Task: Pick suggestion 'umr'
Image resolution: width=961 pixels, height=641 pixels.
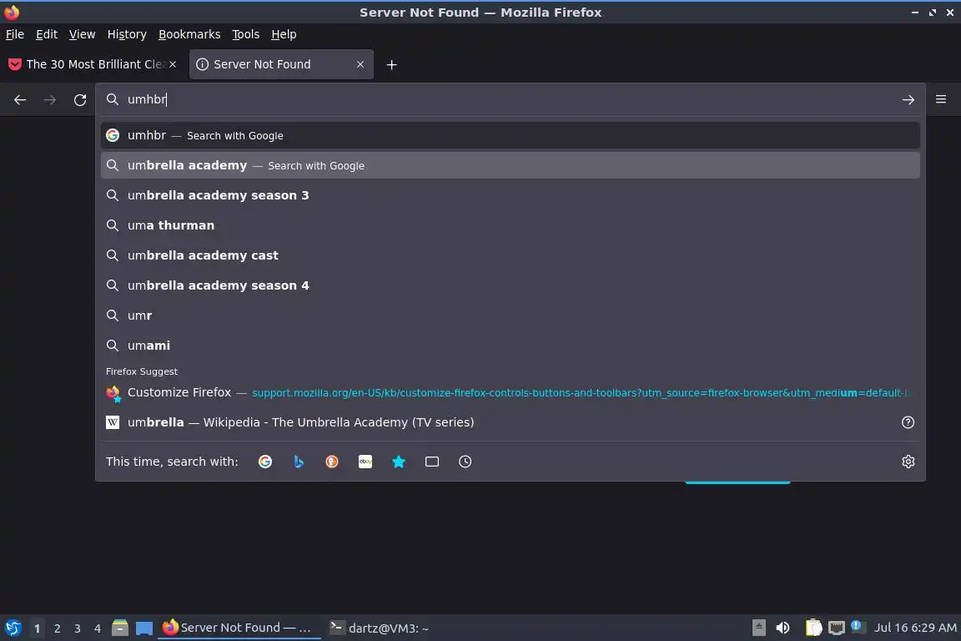Action: coord(510,315)
